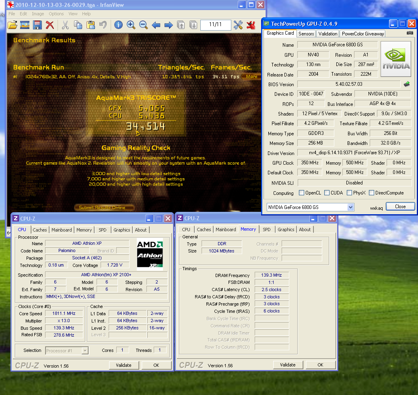
Task: Click the next page icon in IrfanView
Action: tap(194, 25)
